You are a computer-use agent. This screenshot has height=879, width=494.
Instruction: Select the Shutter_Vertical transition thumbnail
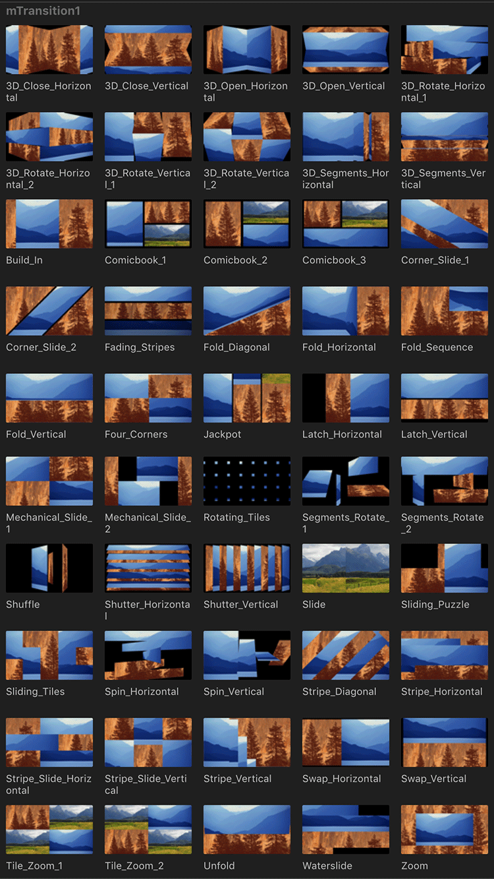[x=247, y=568]
